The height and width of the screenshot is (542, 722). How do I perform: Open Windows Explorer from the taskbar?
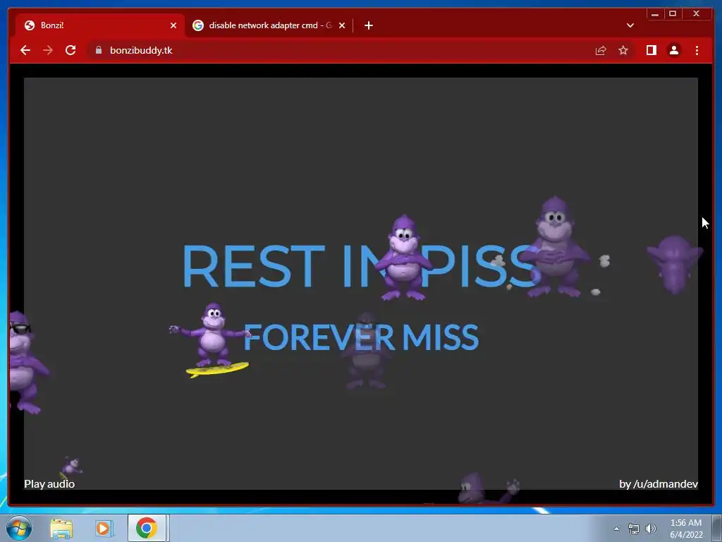61,528
